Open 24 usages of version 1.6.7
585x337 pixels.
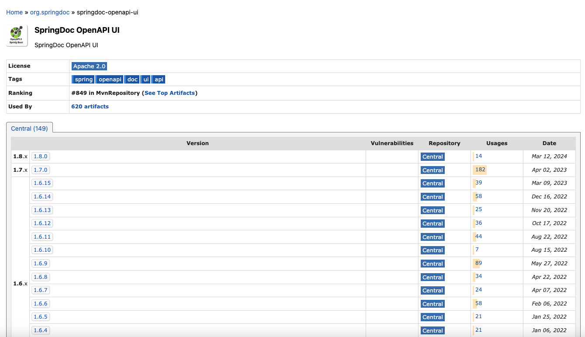point(478,290)
